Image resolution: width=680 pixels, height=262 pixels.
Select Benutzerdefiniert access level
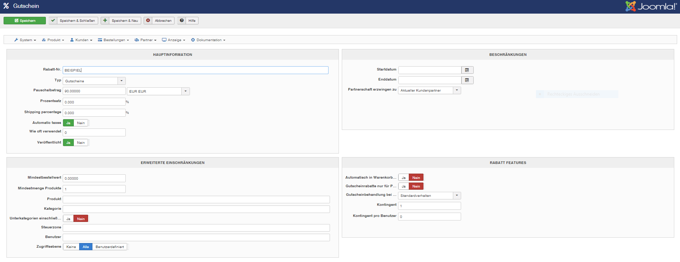110,247
